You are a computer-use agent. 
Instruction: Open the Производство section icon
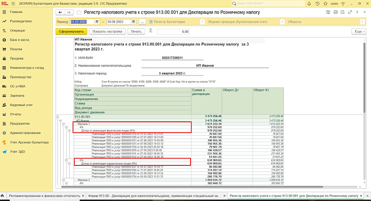coord(4,77)
